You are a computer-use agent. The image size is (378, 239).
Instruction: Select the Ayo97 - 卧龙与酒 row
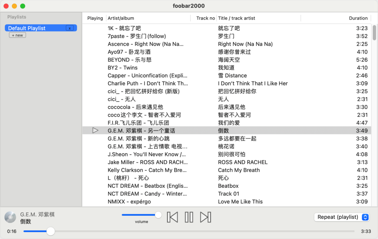click(x=227, y=52)
